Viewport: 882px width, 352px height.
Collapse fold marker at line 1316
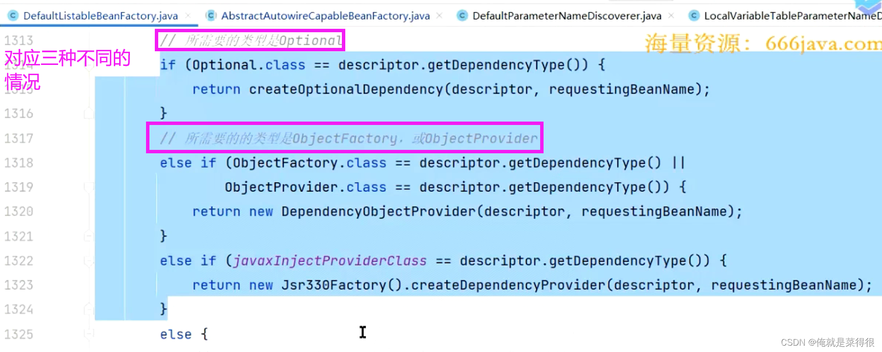pos(89,113)
